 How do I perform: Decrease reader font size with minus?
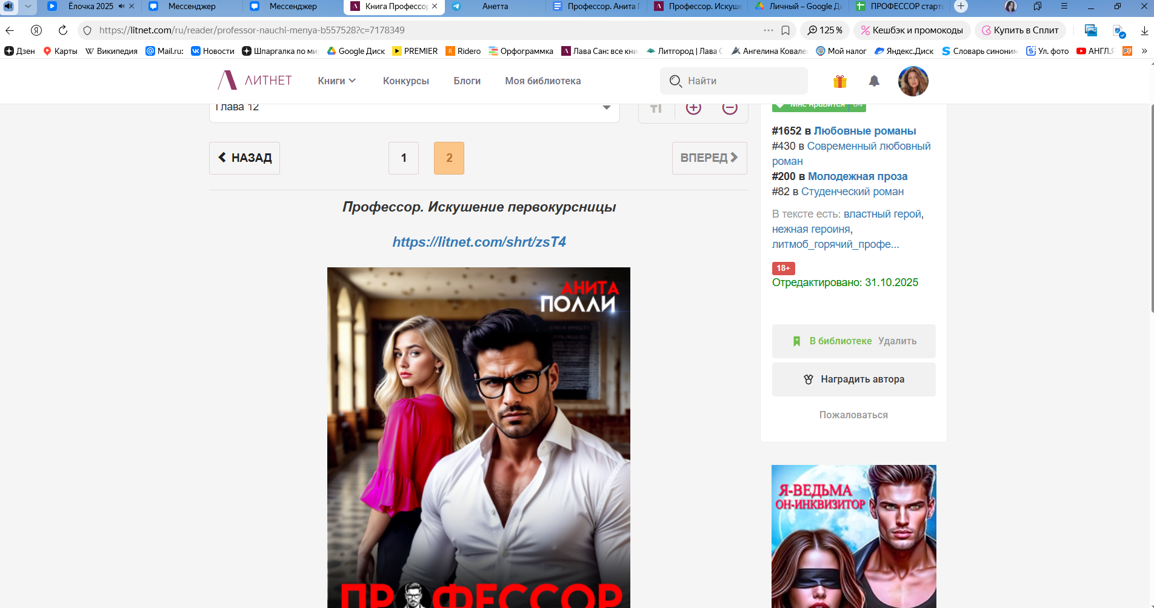point(730,108)
